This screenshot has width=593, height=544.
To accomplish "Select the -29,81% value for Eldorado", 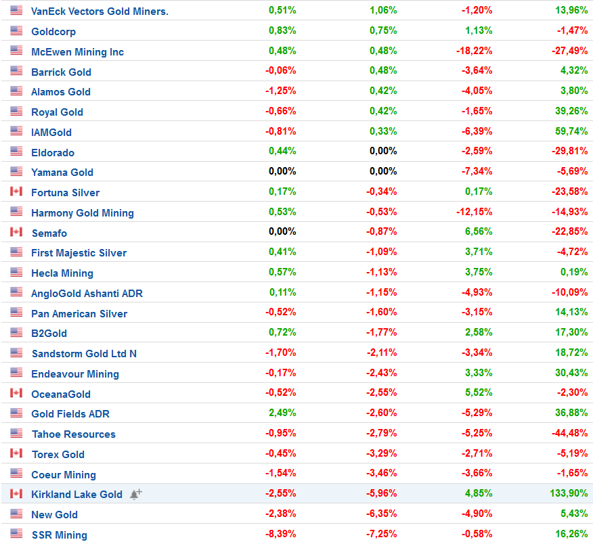I will (x=569, y=151).
